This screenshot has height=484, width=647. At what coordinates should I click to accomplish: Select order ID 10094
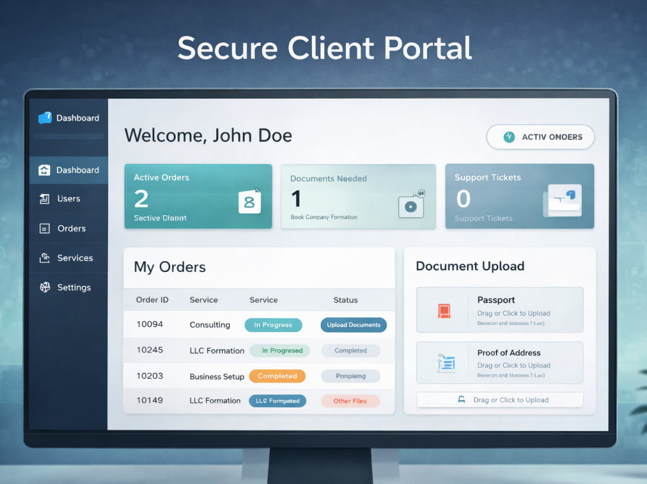point(150,324)
